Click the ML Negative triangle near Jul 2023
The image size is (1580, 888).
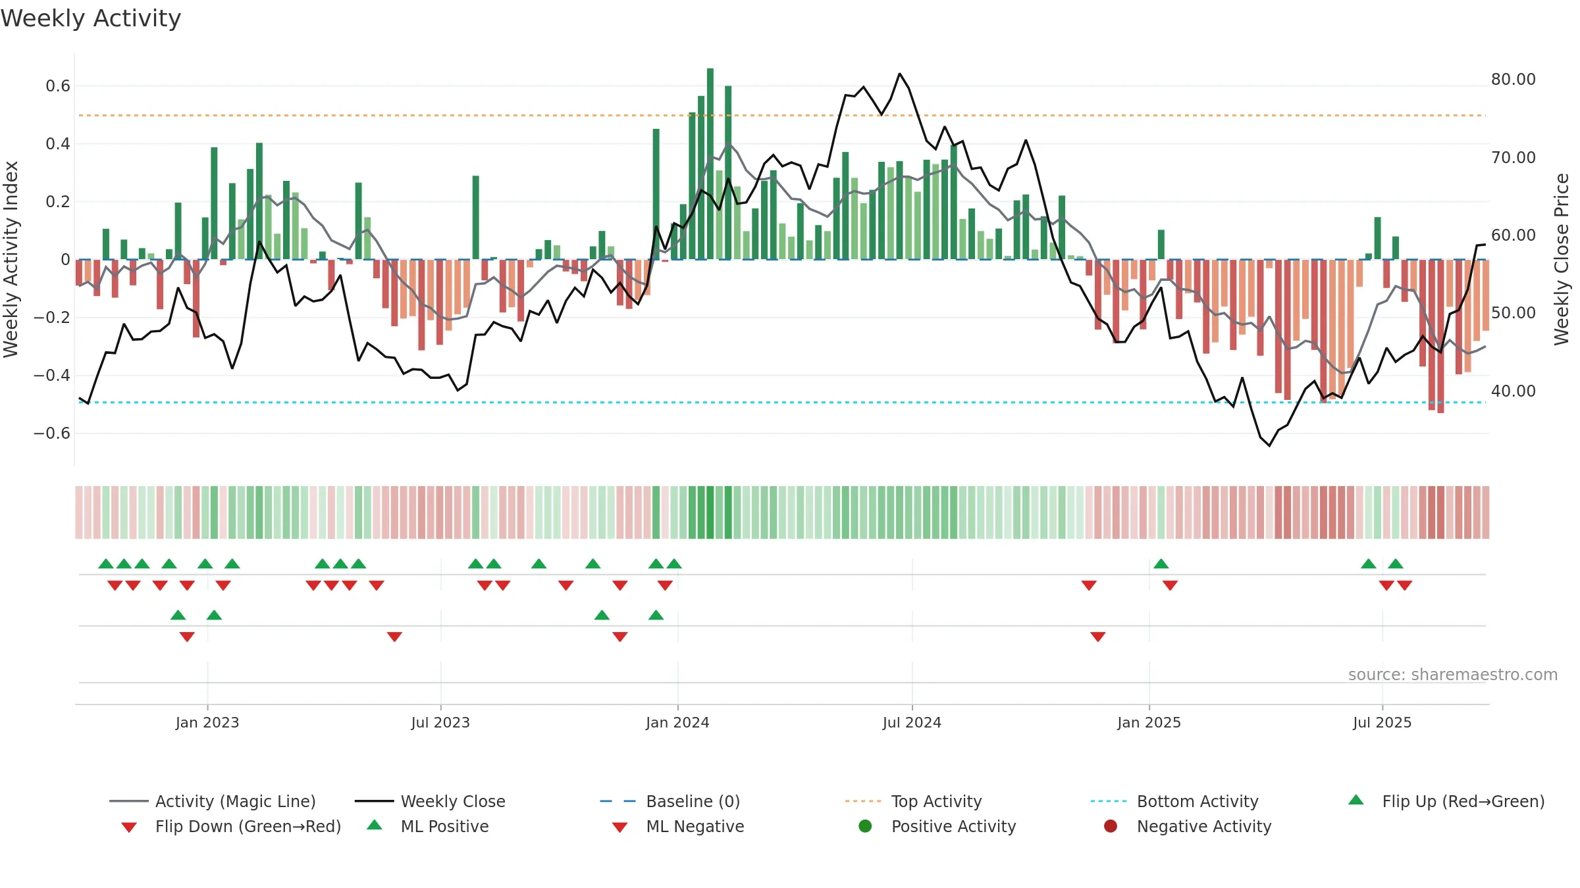tap(394, 637)
